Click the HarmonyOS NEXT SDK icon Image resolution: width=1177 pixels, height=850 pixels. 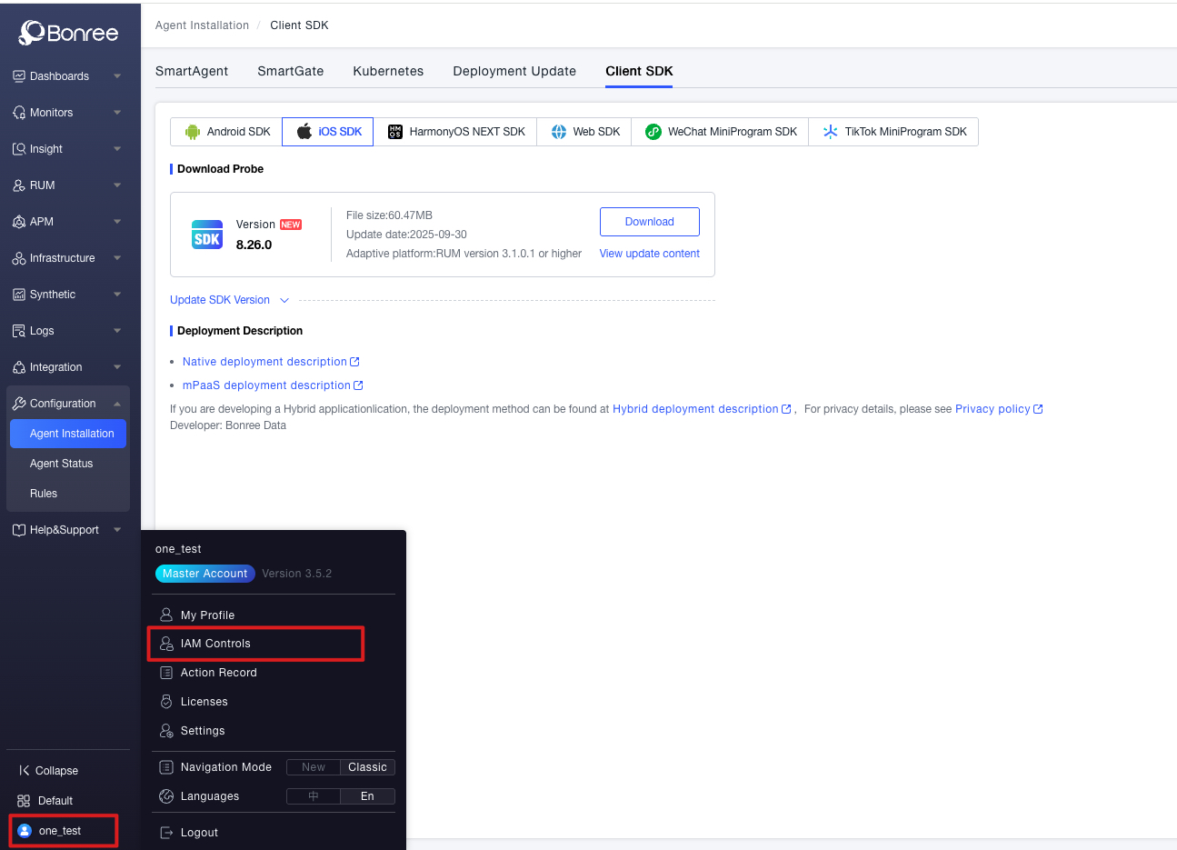coord(394,132)
